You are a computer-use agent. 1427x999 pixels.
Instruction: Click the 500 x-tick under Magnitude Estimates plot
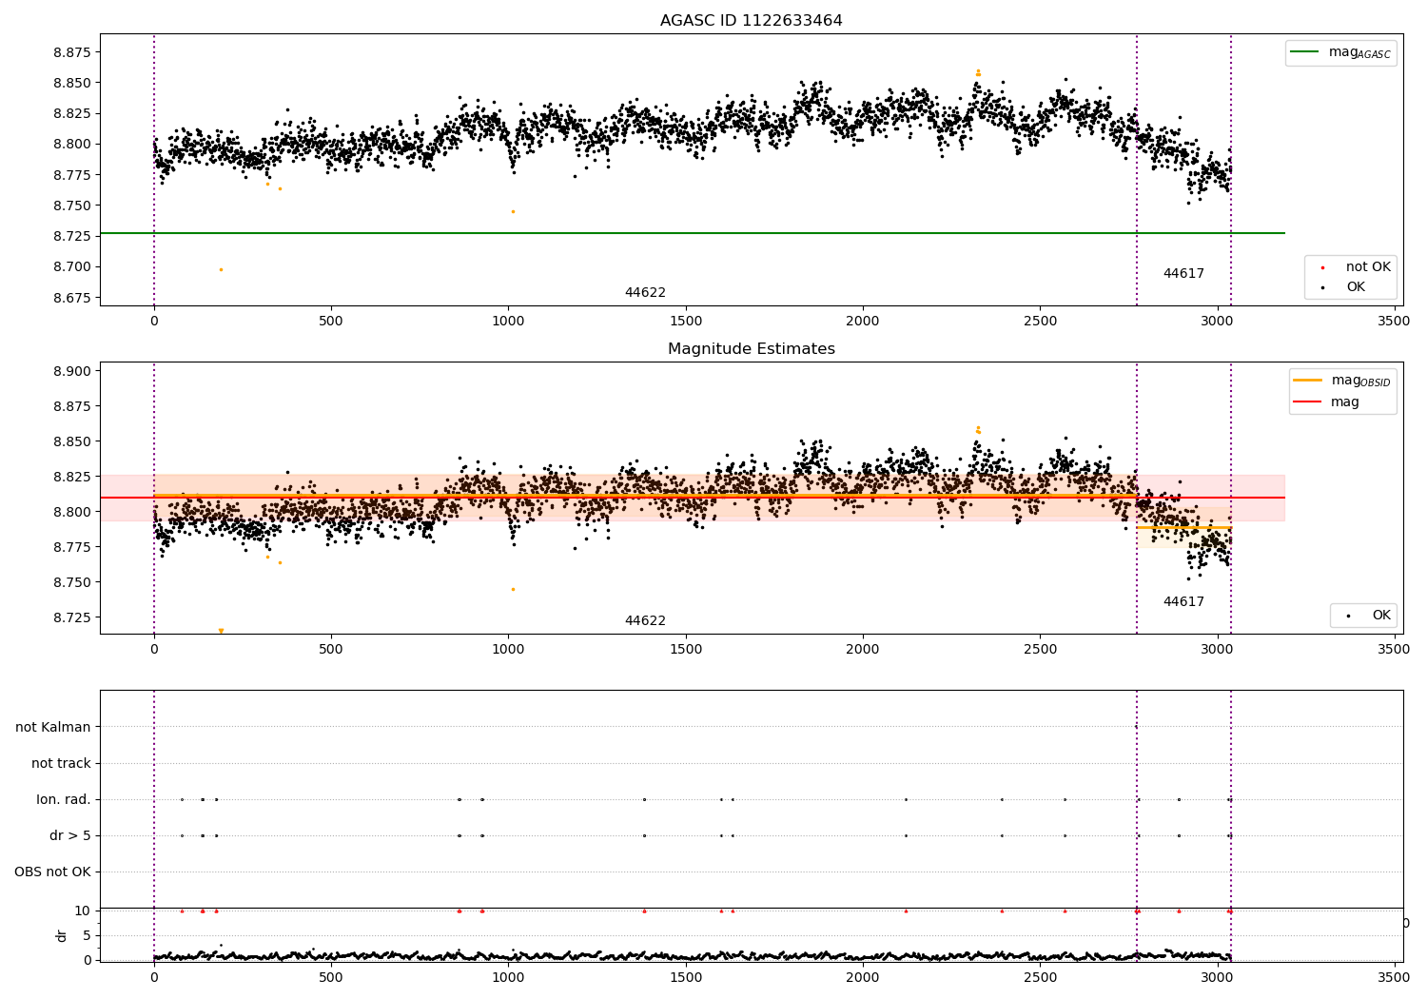331,650
